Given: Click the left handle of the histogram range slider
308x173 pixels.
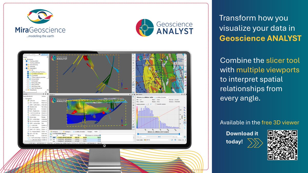Looking at the screenshot, I should 138,134.
